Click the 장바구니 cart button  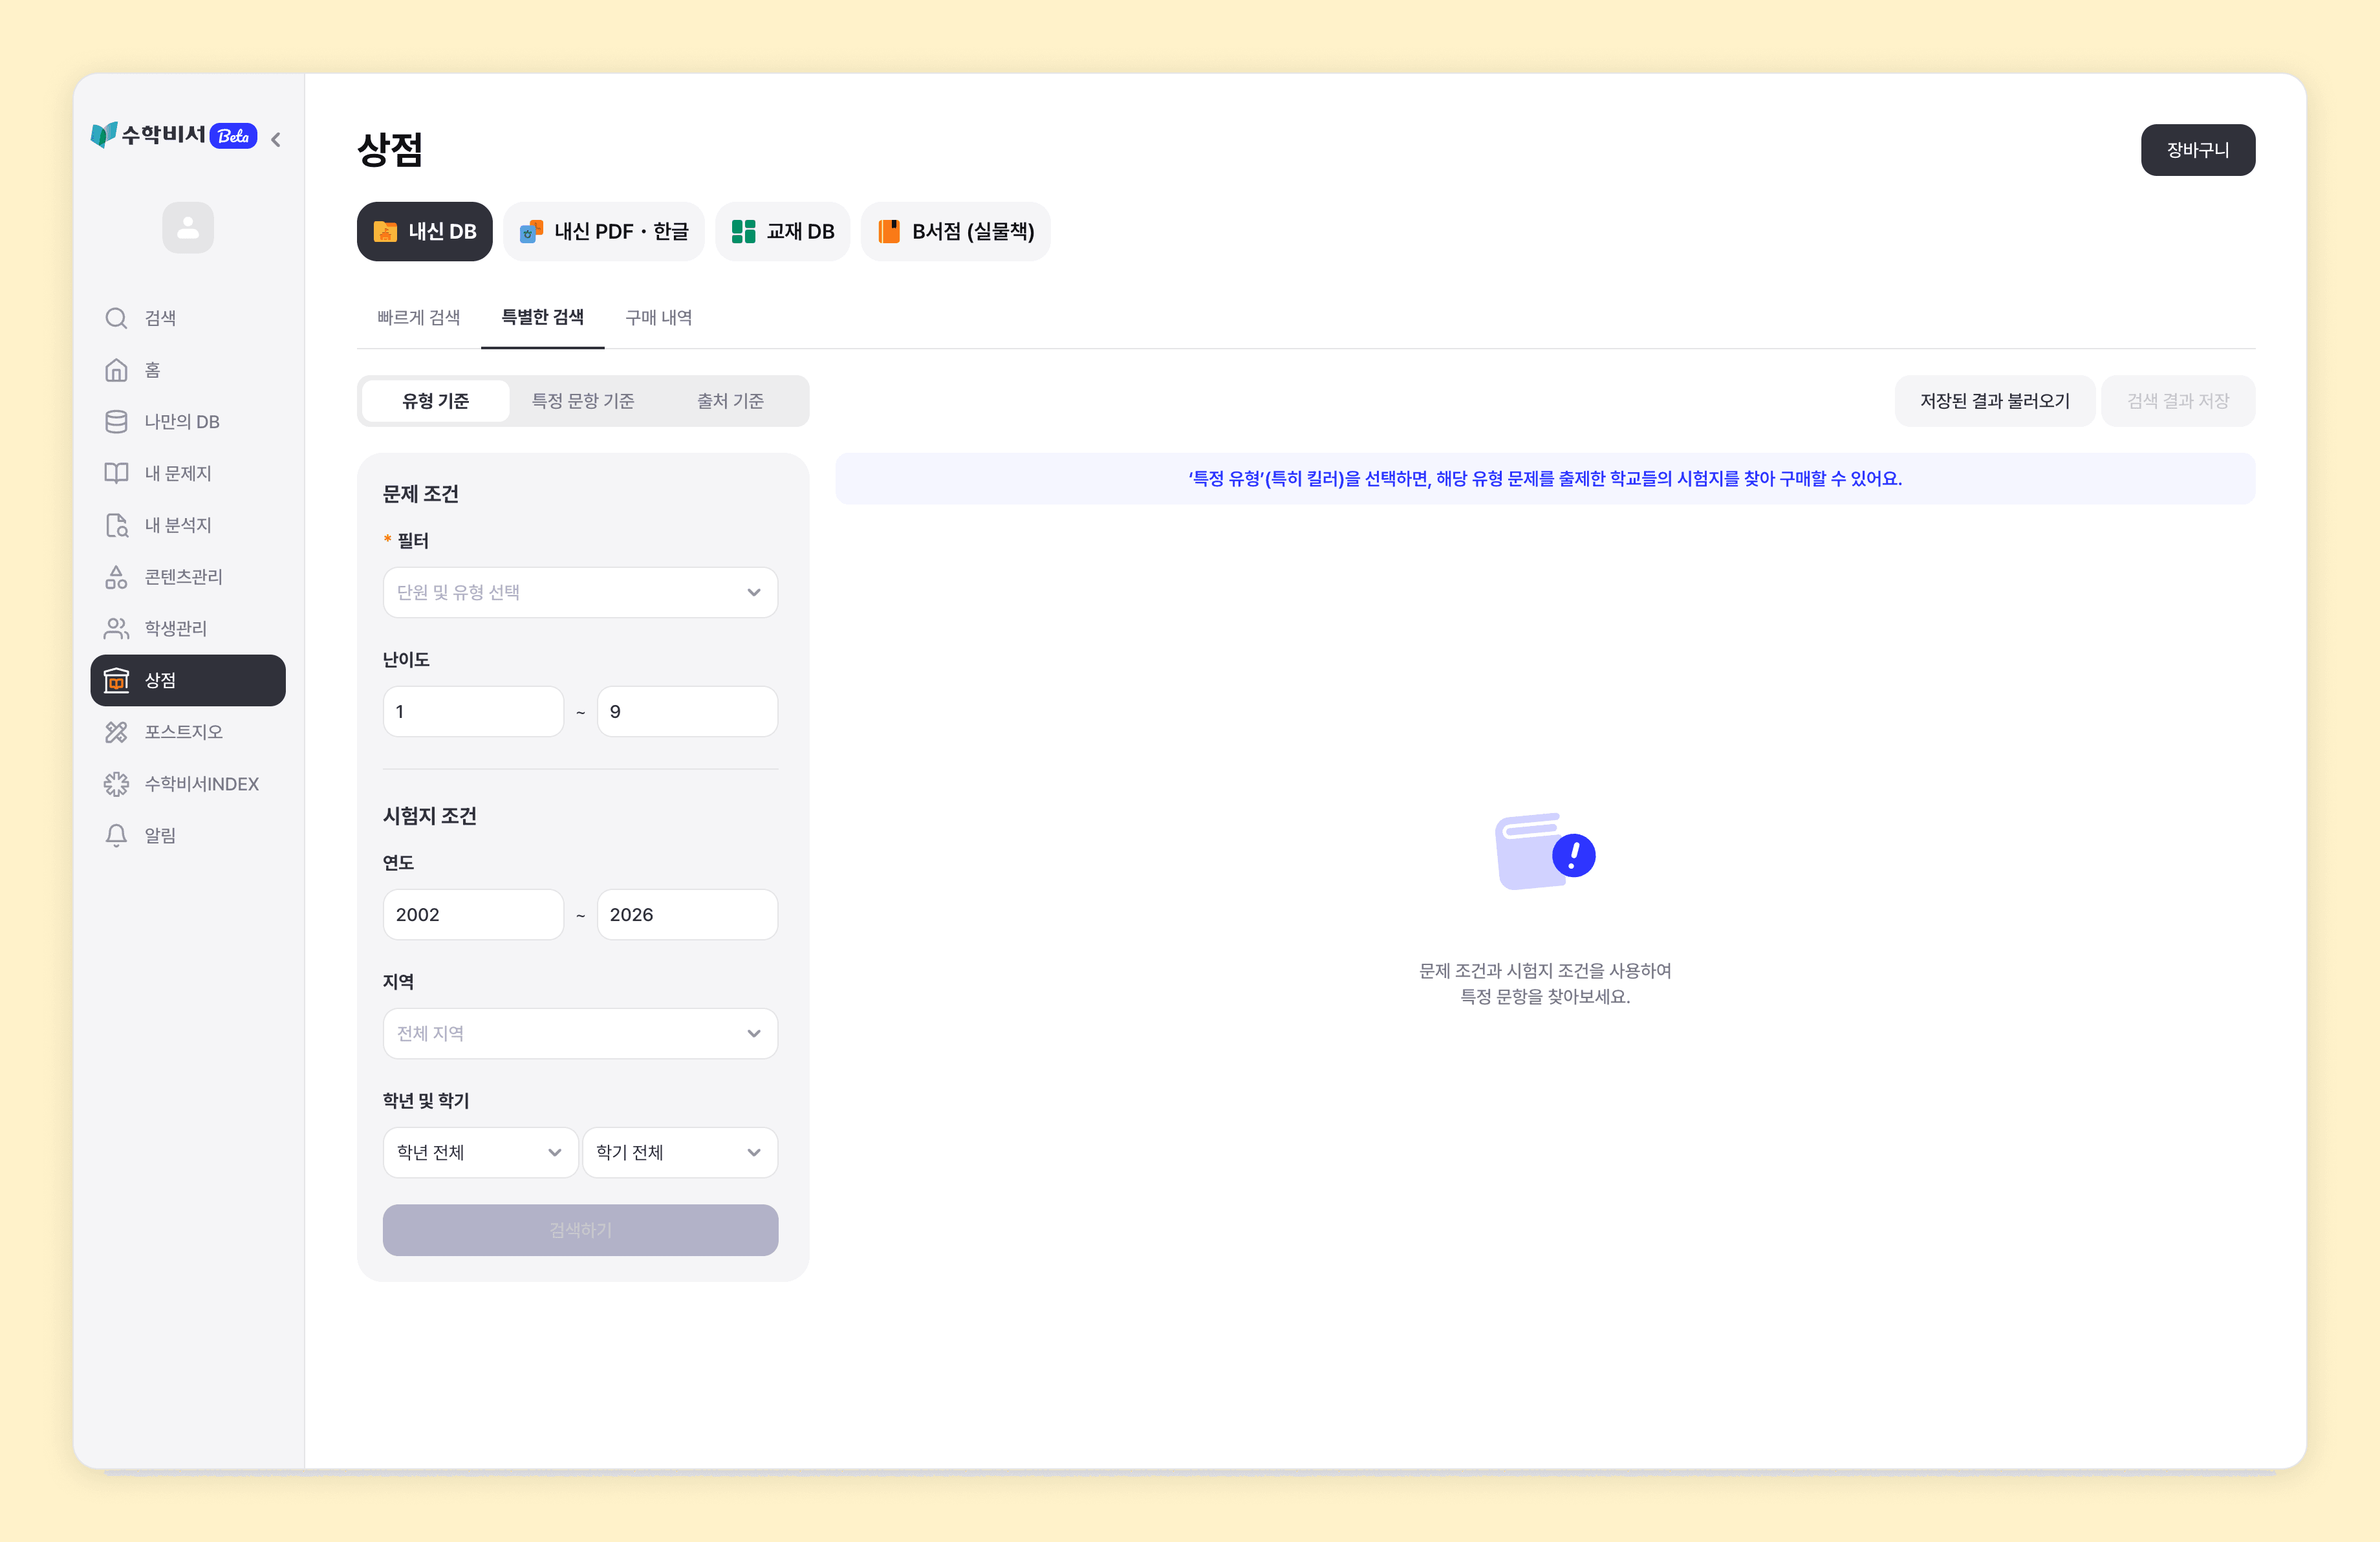tap(2198, 150)
